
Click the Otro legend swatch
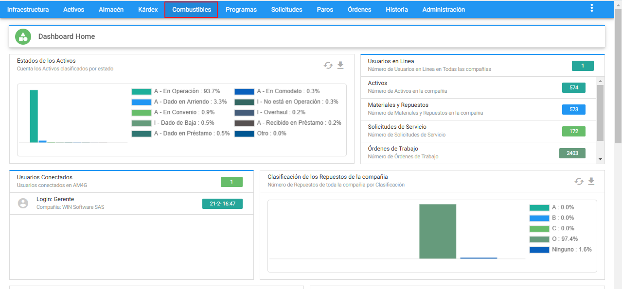click(x=244, y=134)
